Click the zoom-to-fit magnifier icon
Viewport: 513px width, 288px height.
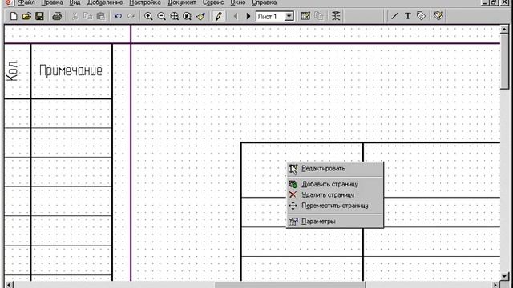point(175,16)
